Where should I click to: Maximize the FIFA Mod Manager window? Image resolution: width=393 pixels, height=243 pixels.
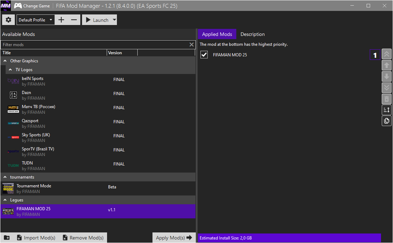368,6
